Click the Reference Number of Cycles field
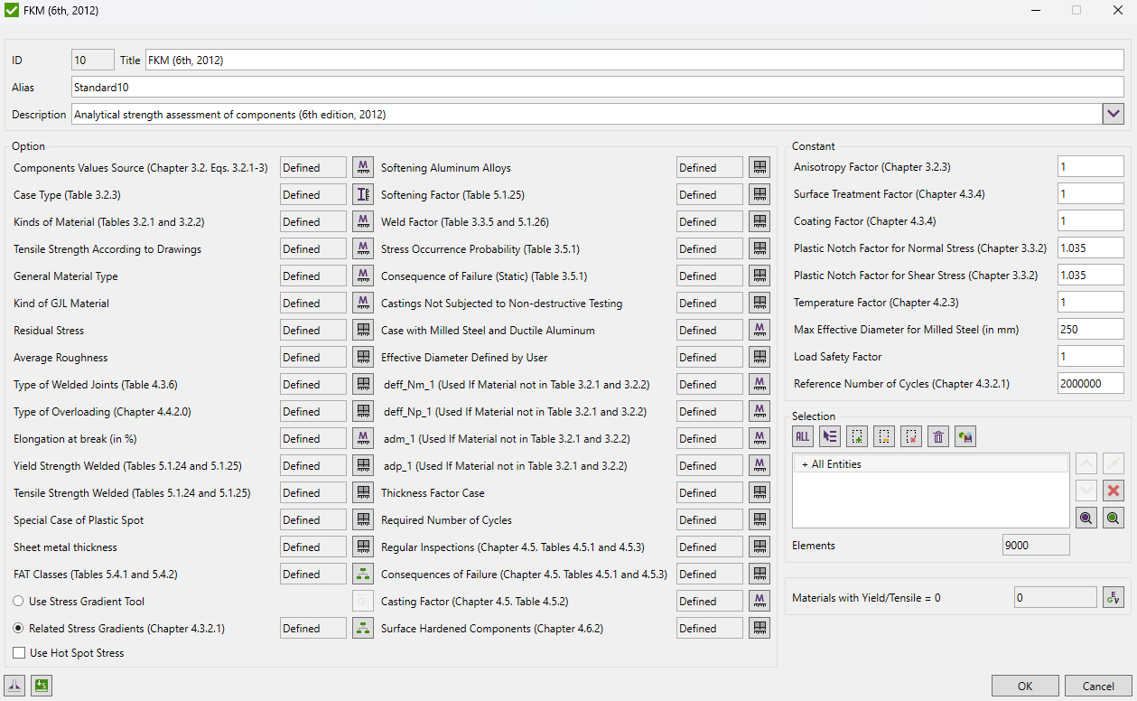The height and width of the screenshot is (701, 1137). (1090, 384)
